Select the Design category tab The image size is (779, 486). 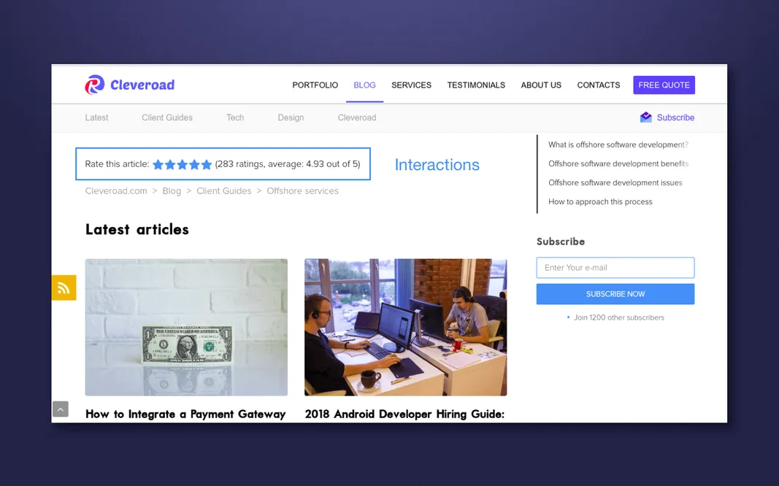[x=290, y=117]
